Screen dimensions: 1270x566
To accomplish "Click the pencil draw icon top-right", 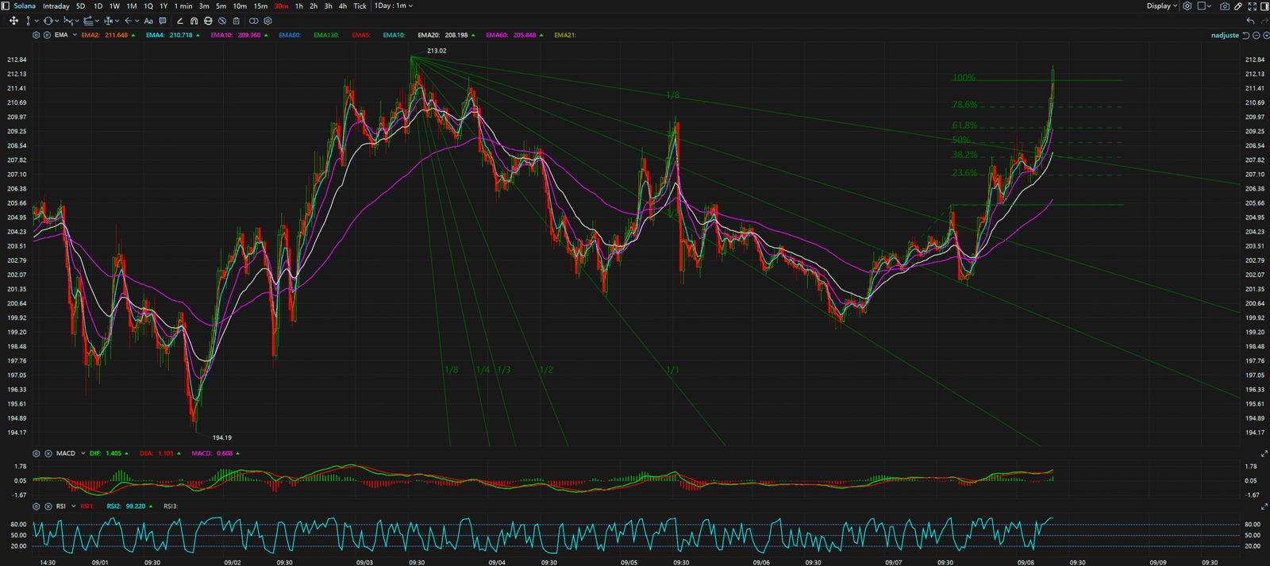I will tap(1238, 6).
